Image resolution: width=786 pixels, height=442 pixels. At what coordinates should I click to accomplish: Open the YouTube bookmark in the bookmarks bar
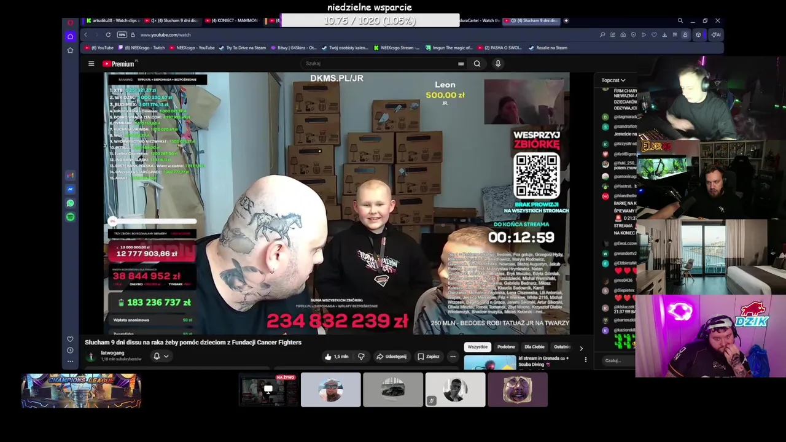pyautogui.click(x=99, y=48)
